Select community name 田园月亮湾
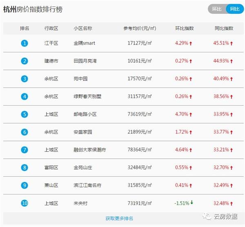245x227 pixels. [x=85, y=61]
